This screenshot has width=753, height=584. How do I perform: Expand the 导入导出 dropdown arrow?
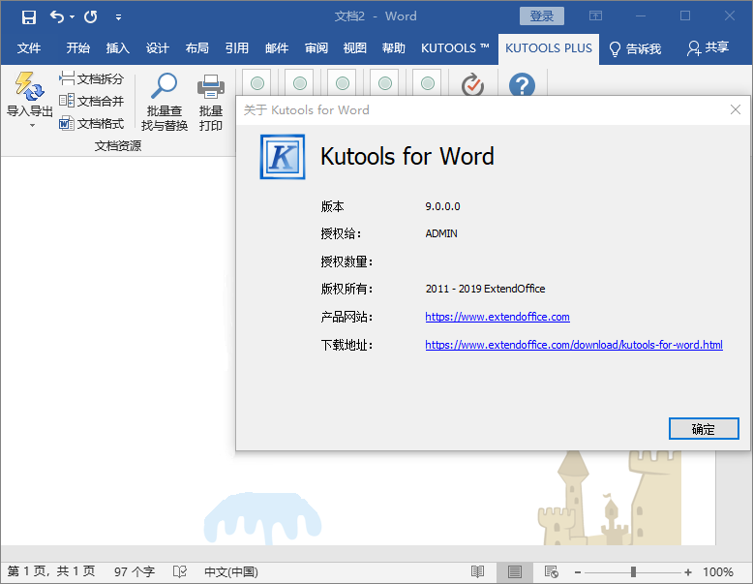32,126
